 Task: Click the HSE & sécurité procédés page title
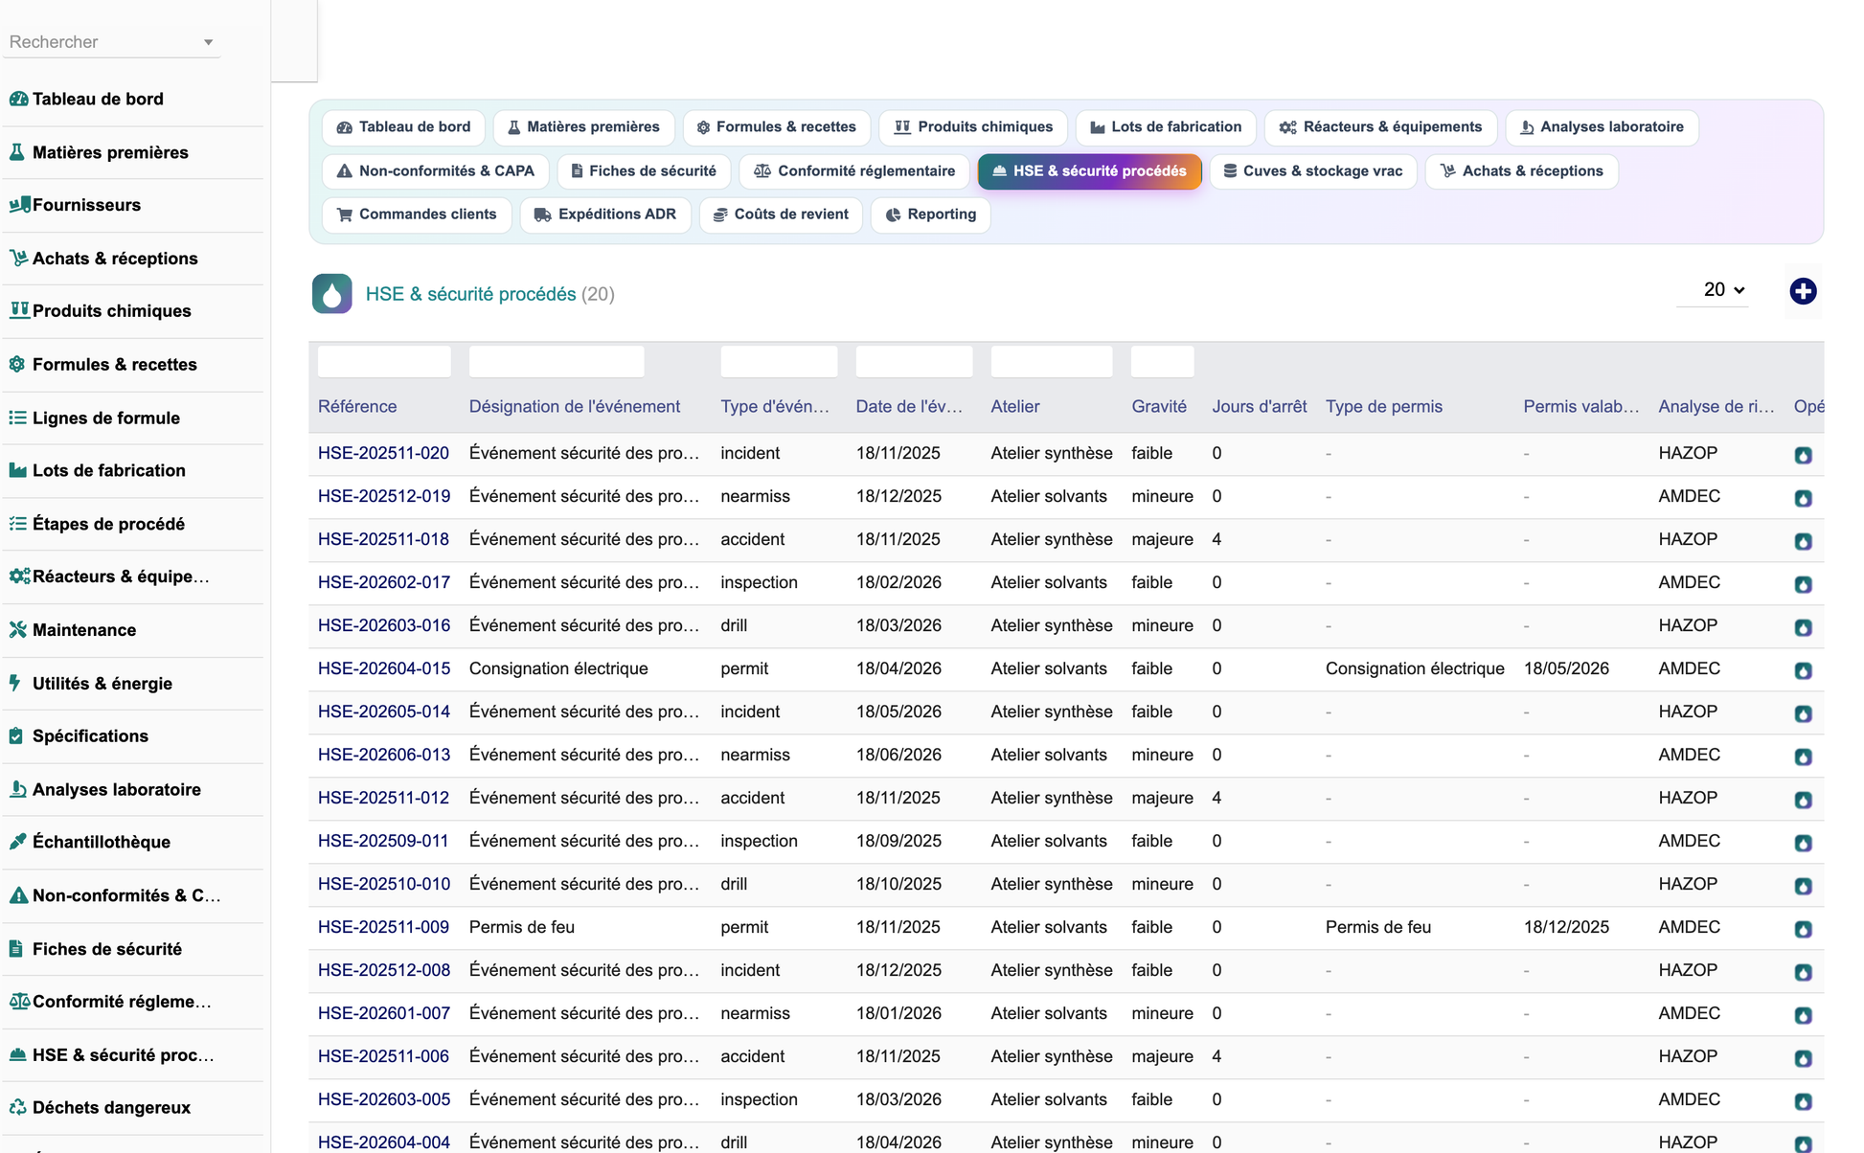click(x=470, y=294)
